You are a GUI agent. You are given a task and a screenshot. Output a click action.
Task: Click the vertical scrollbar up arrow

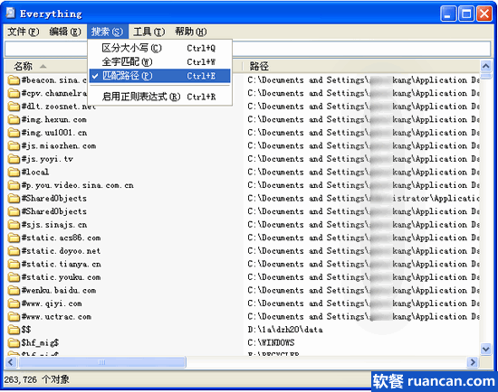point(485,66)
